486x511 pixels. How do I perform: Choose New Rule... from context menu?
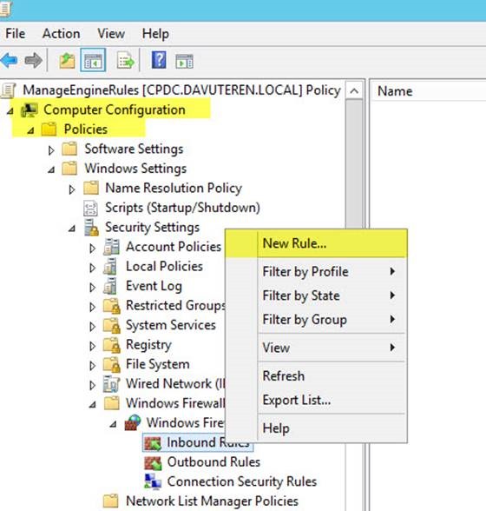[316, 243]
